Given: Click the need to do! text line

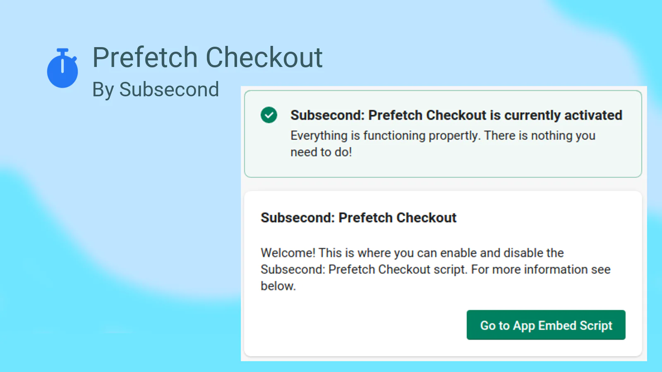Looking at the screenshot, I should (321, 152).
